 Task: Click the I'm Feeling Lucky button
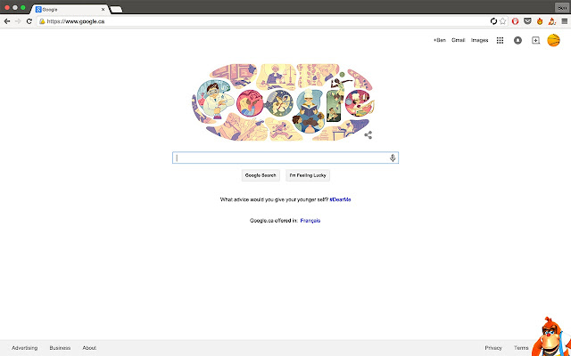coord(308,175)
